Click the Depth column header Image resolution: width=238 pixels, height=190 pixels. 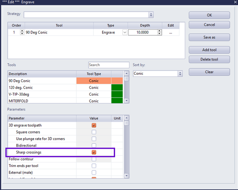coord(145,25)
